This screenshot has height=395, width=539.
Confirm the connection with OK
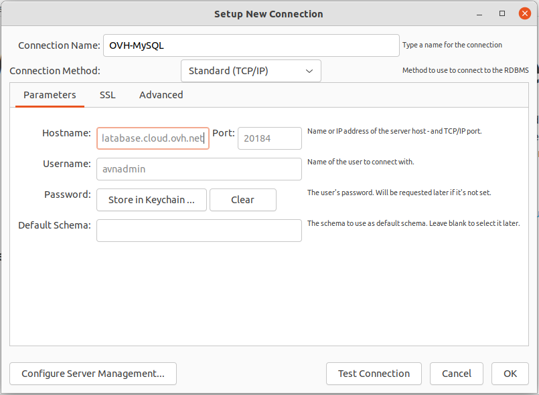click(510, 374)
